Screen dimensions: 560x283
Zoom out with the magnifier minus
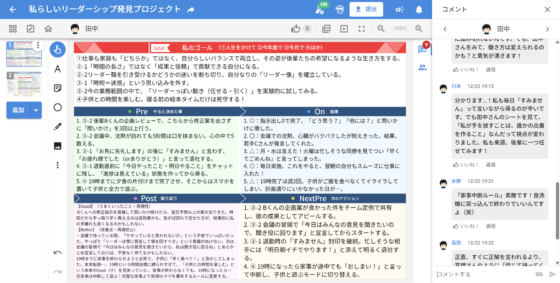[x=381, y=29]
